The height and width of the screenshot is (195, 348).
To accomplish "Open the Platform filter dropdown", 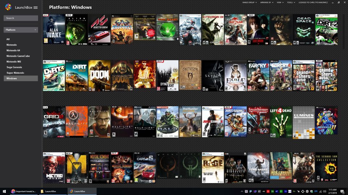I will pyautogui.click(x=21, y=30).
